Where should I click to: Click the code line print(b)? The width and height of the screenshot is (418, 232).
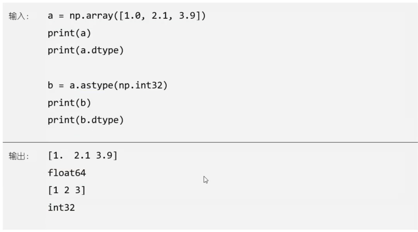click(69, 103)
